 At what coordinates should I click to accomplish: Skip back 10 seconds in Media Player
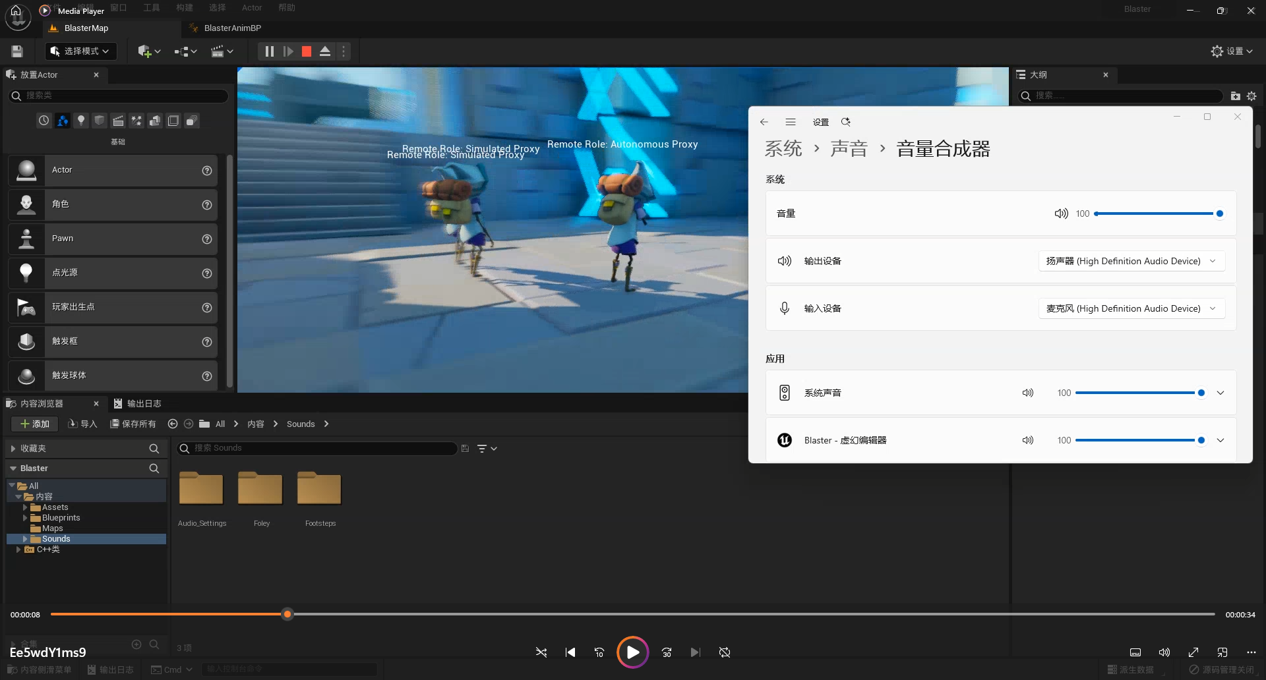point(599,652)
